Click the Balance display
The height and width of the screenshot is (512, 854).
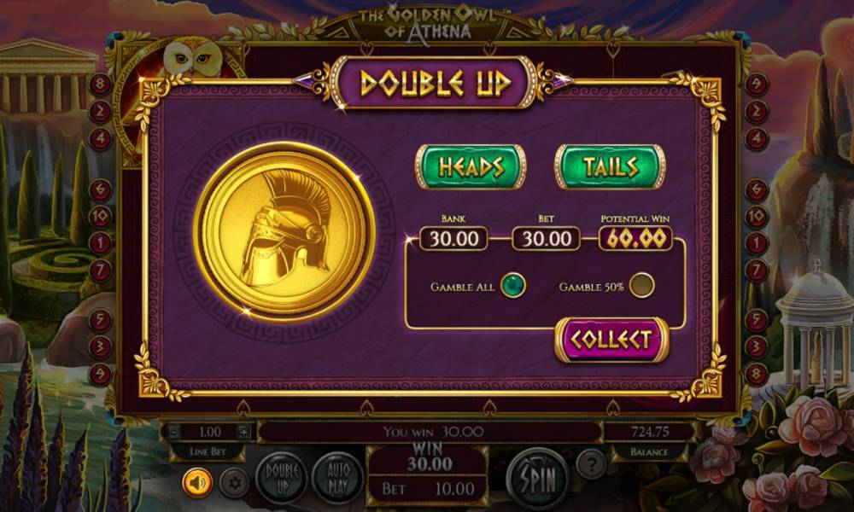[649, 432]
